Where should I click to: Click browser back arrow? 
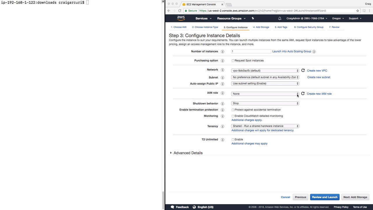(x=169, y=11)
